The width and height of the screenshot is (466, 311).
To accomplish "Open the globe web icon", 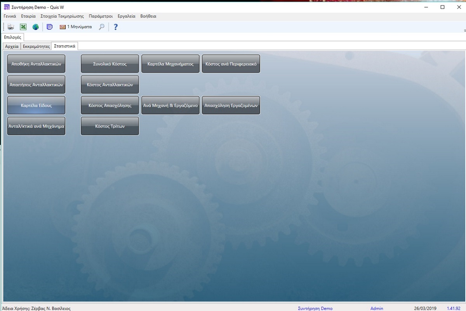I will (x=36, y=27).
